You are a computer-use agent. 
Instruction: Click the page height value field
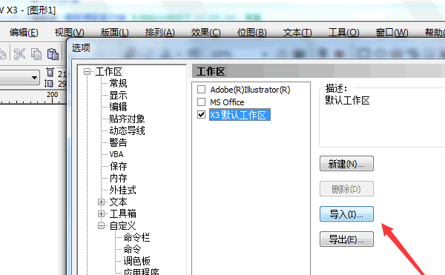[x=62, y=84]
